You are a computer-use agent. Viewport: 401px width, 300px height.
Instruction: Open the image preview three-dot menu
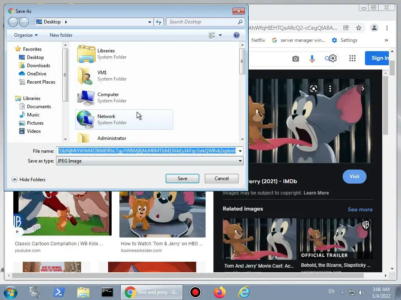click(x=330, y=89)
